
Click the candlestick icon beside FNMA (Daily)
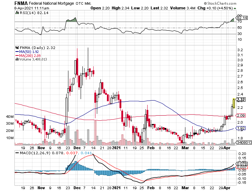click(x=17, y=48)
